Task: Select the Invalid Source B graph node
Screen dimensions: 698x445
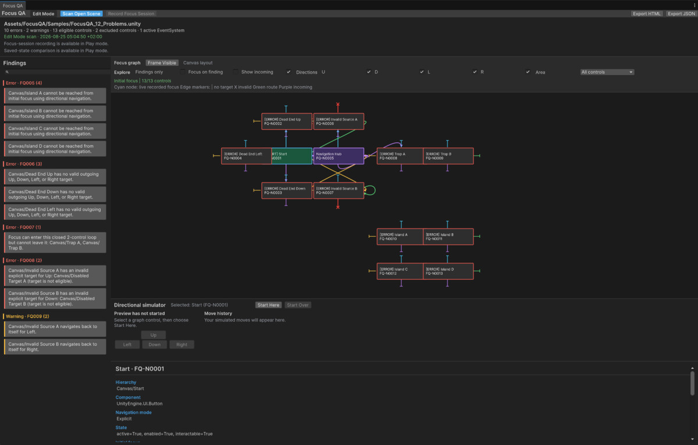Action: pyautogui.click(x=339, y=191)
